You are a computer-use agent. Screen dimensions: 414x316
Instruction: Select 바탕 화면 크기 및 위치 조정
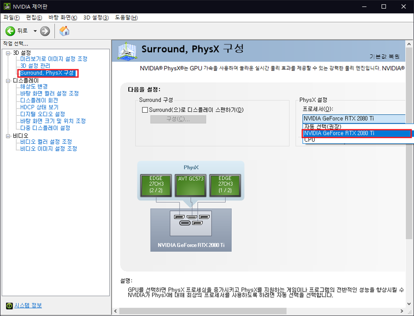pos(53,121)
